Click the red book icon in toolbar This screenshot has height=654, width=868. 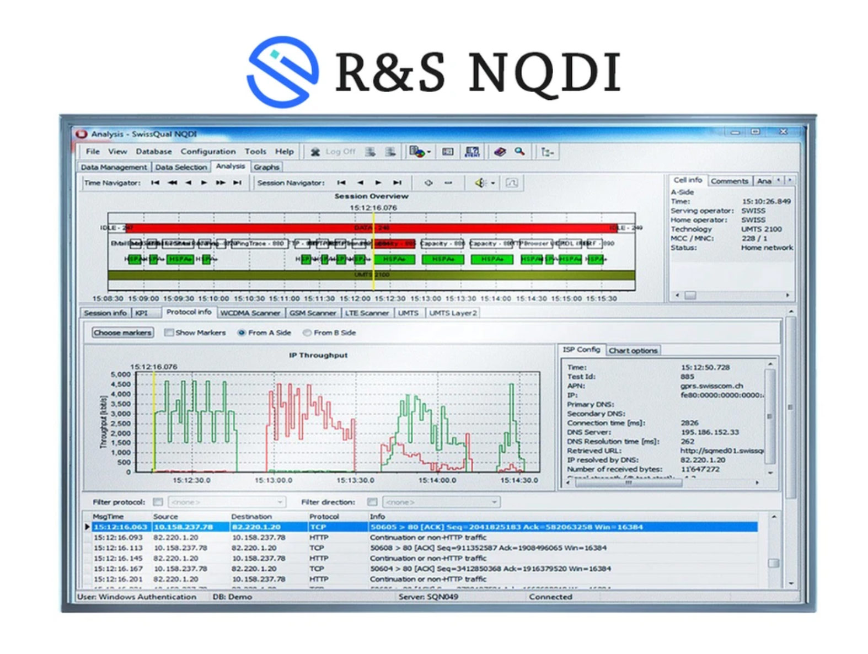tap(500, 152)
